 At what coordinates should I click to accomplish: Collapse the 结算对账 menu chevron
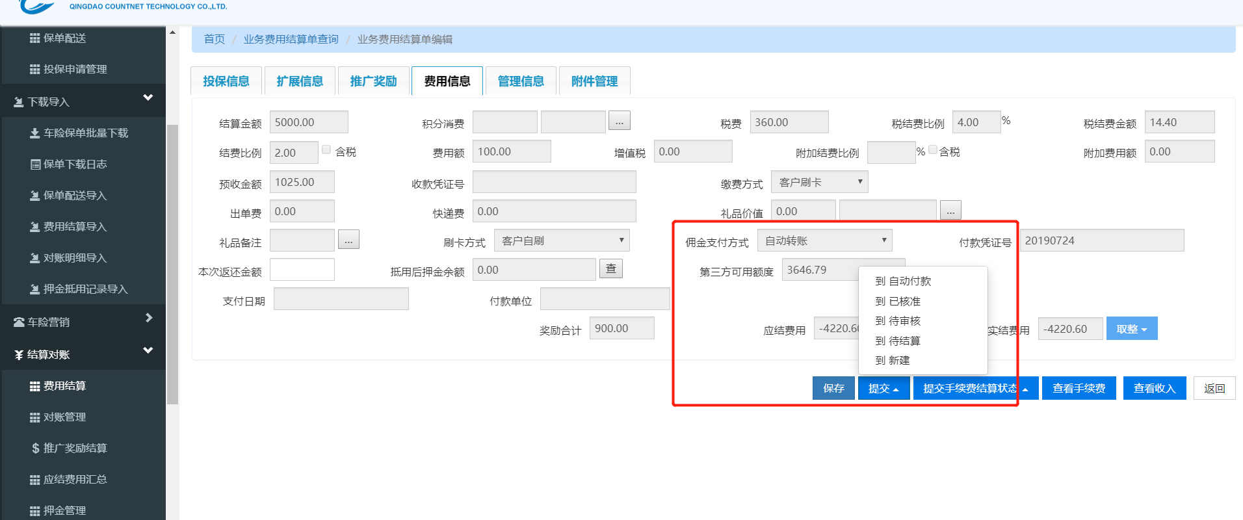click(x=148, y=350)
